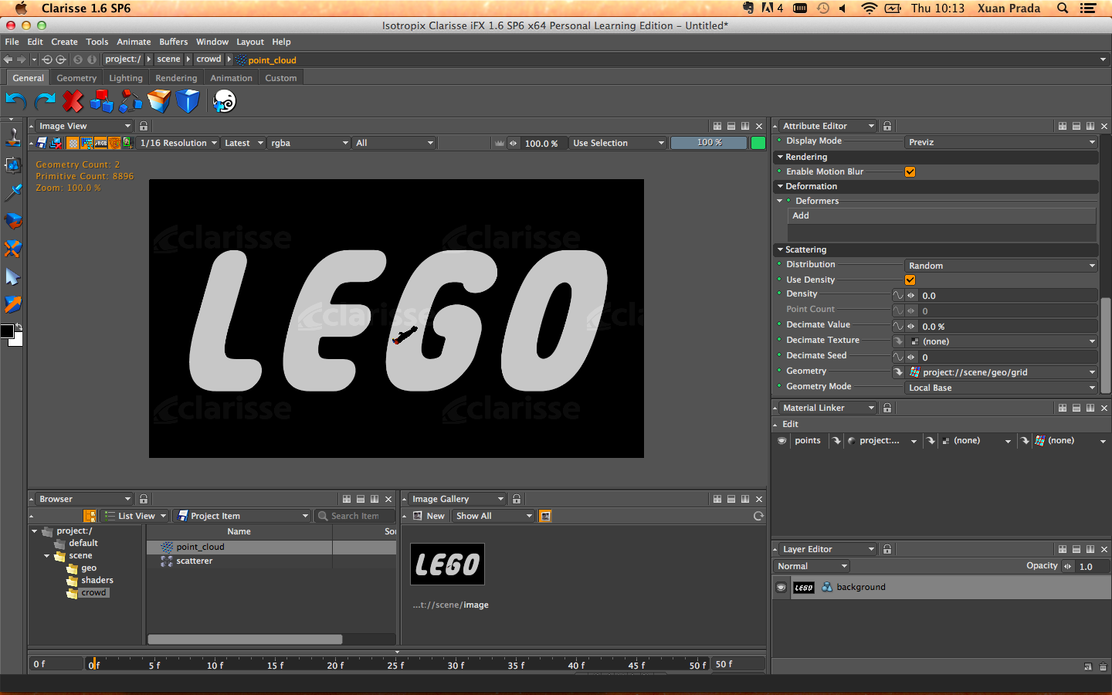Click the linked cubes instance icon
Viewport: 1112px width, 695px height.
[131, 101]
